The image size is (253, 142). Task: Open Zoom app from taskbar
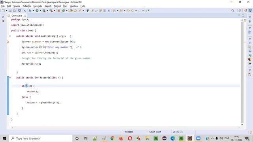(198, 138)
